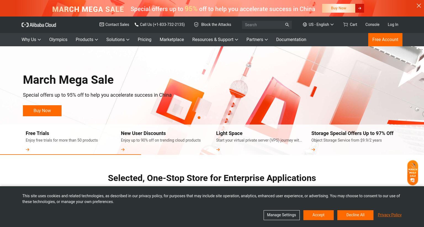The height and width of the screenshot is (227, 424).
Task: Expand the Resources & Support menu
Action: click(x=215, y=39)
